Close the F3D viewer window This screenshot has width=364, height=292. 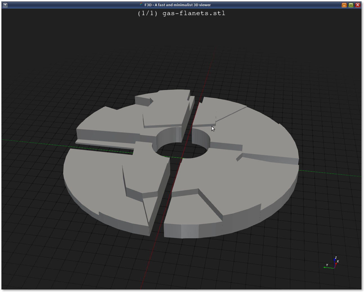pos(358,5)
